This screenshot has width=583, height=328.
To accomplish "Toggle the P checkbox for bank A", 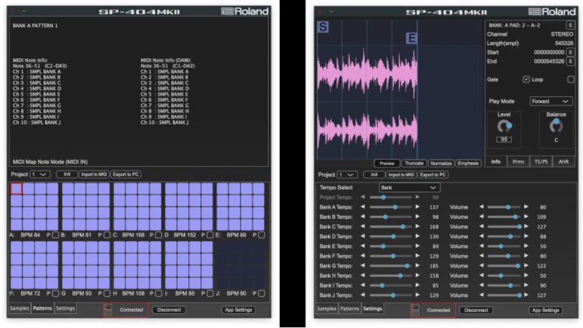I will [55, 235].
